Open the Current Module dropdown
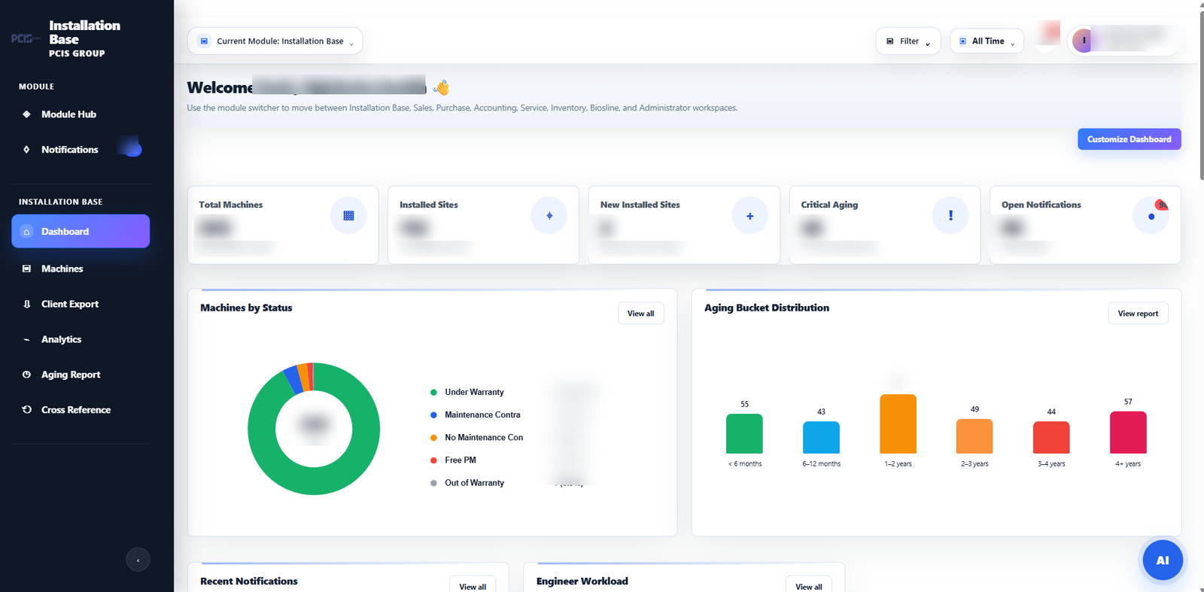The width and height of the screenshot is (1204, 592). (x=275, y=41)
